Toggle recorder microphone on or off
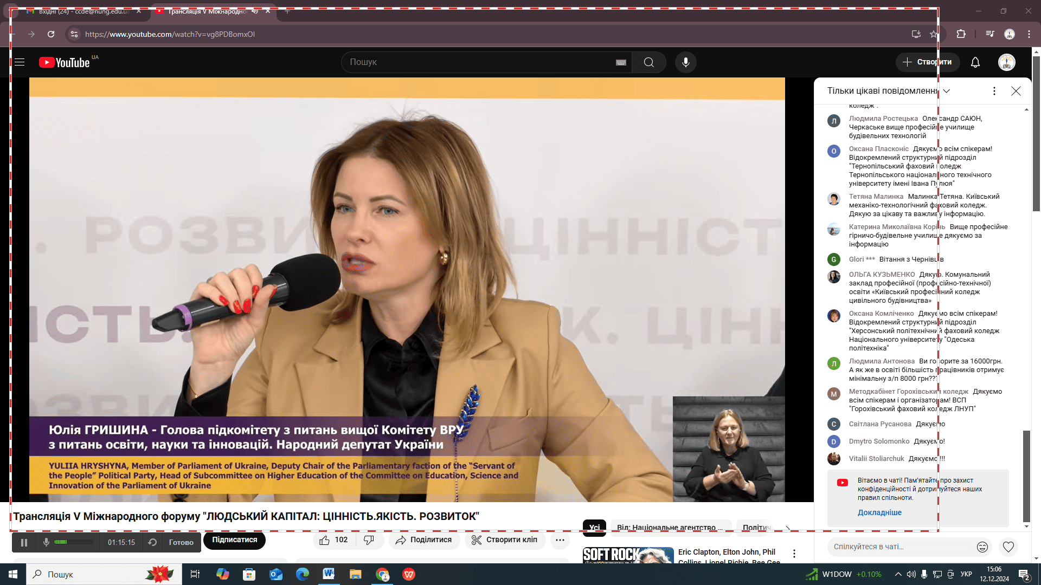The image size is (1041, 585). (46, 542)
